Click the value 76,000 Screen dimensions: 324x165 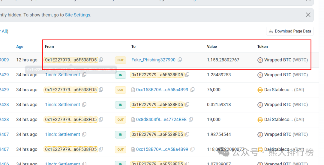214,90
